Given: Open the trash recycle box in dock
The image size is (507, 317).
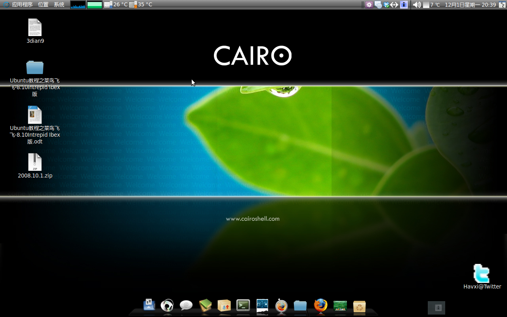Looking at the screenshot, I should coord(359,306).
